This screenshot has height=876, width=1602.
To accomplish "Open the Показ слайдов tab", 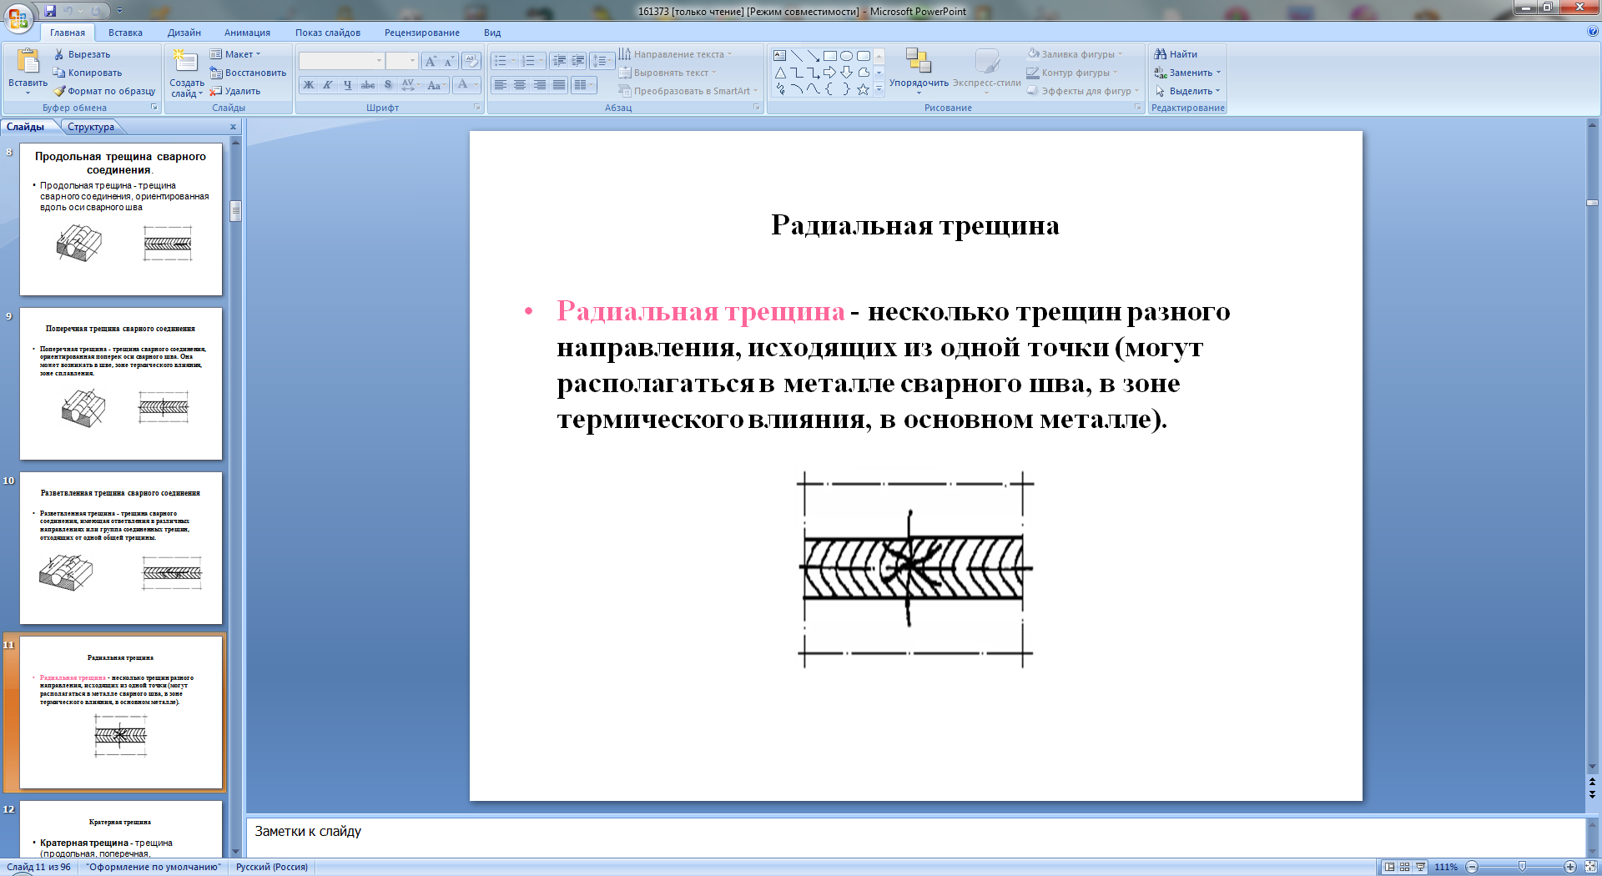I will pos(328,33).
